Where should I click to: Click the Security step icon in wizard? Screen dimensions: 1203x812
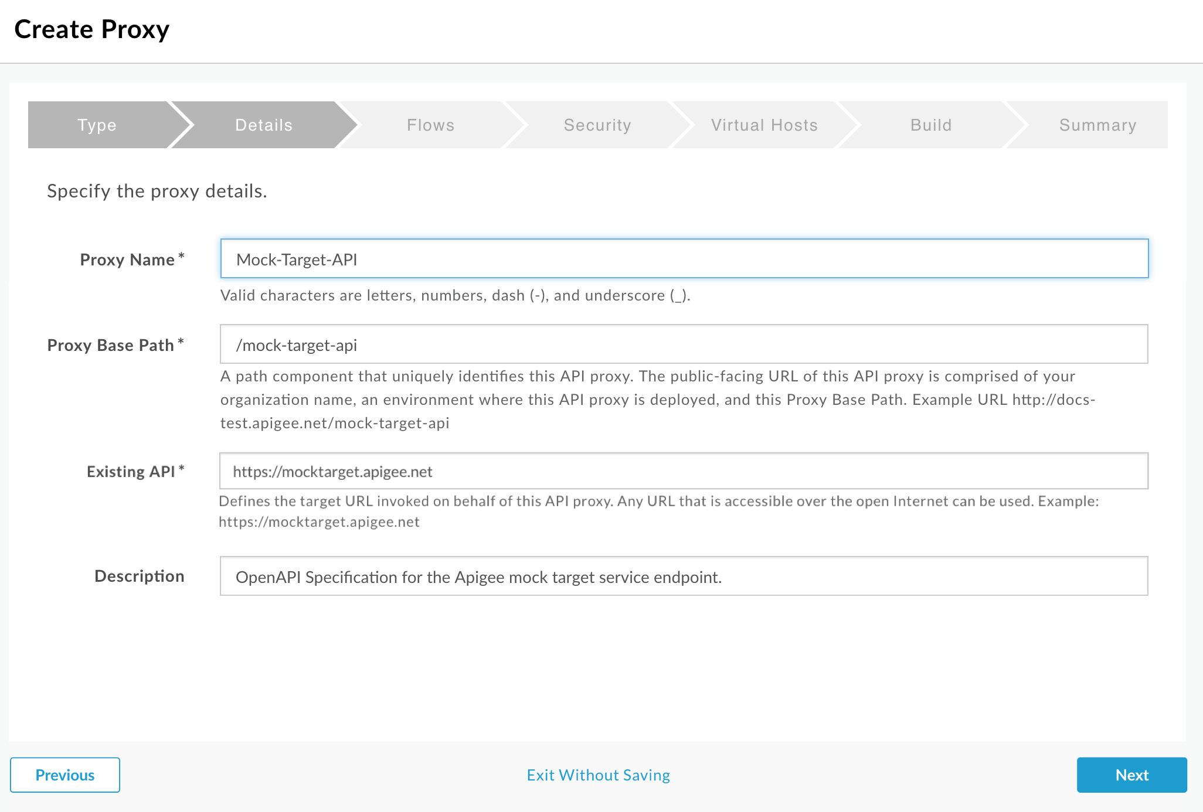(x=597, y=124)
